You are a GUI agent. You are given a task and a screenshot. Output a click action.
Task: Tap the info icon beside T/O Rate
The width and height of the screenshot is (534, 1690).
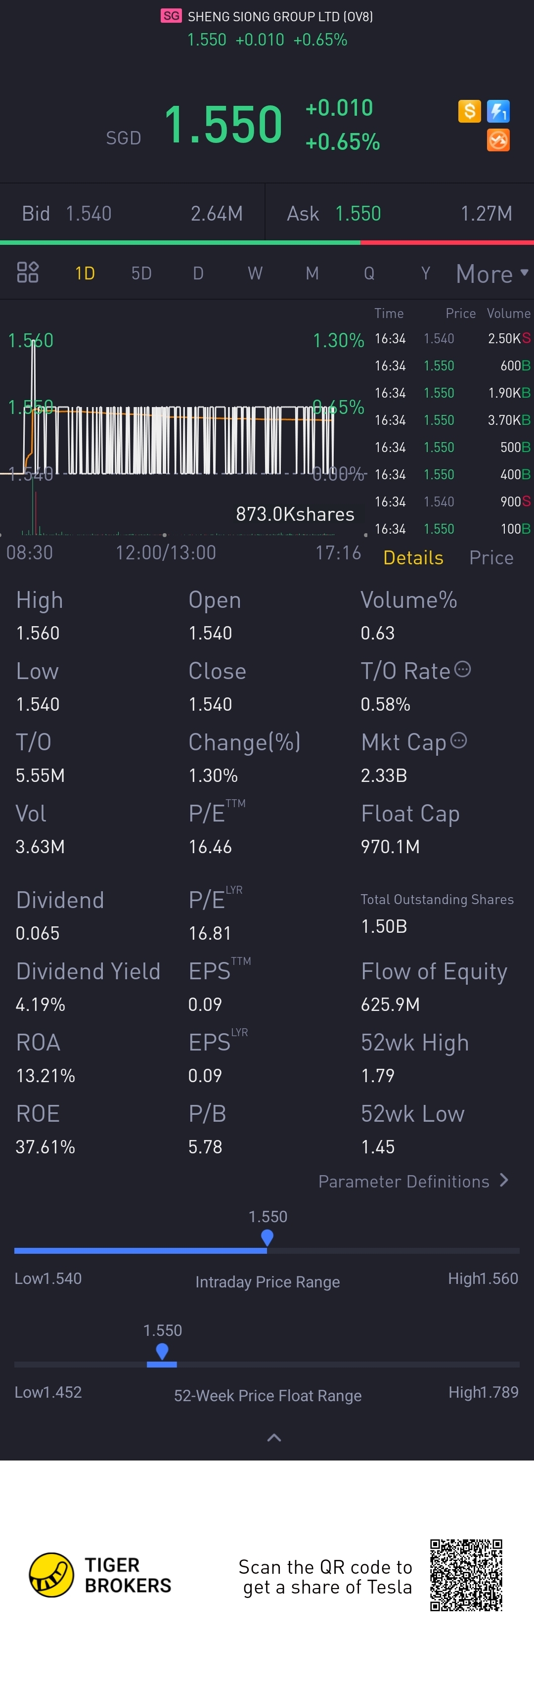click(462, 669)
